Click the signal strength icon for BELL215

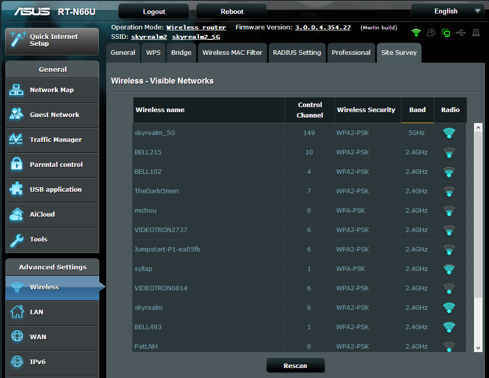(449, 152)
